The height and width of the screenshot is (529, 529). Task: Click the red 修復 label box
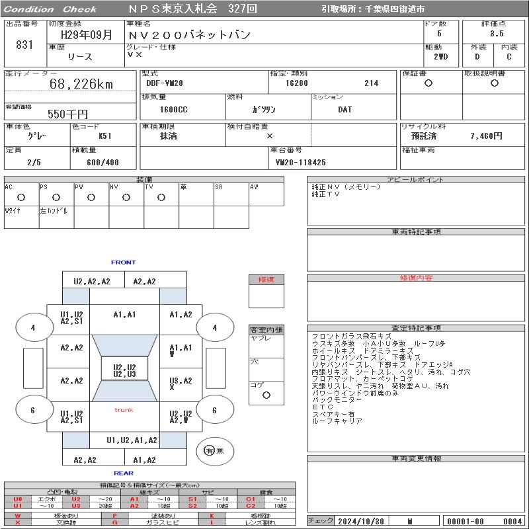(266, 280)
